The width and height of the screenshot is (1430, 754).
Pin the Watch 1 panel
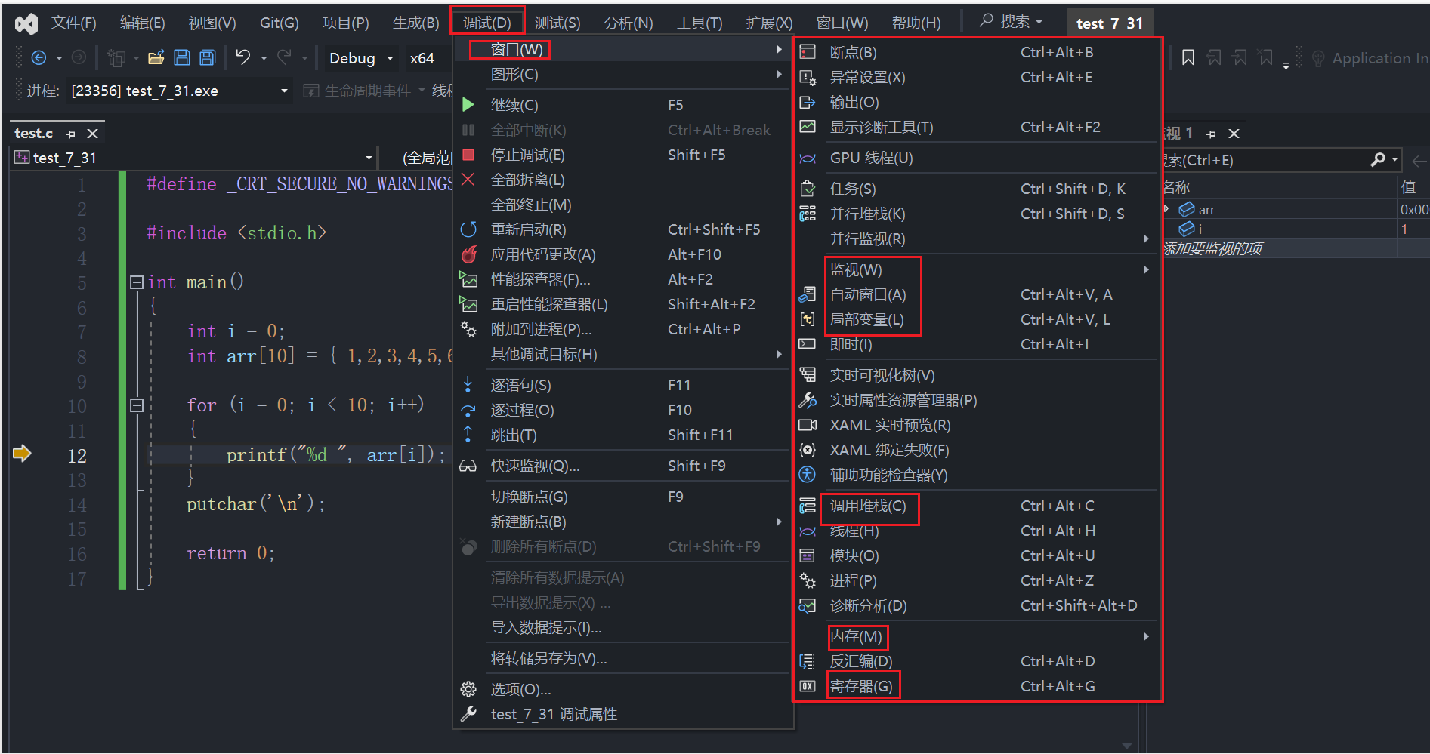(x=1212, y=134)
